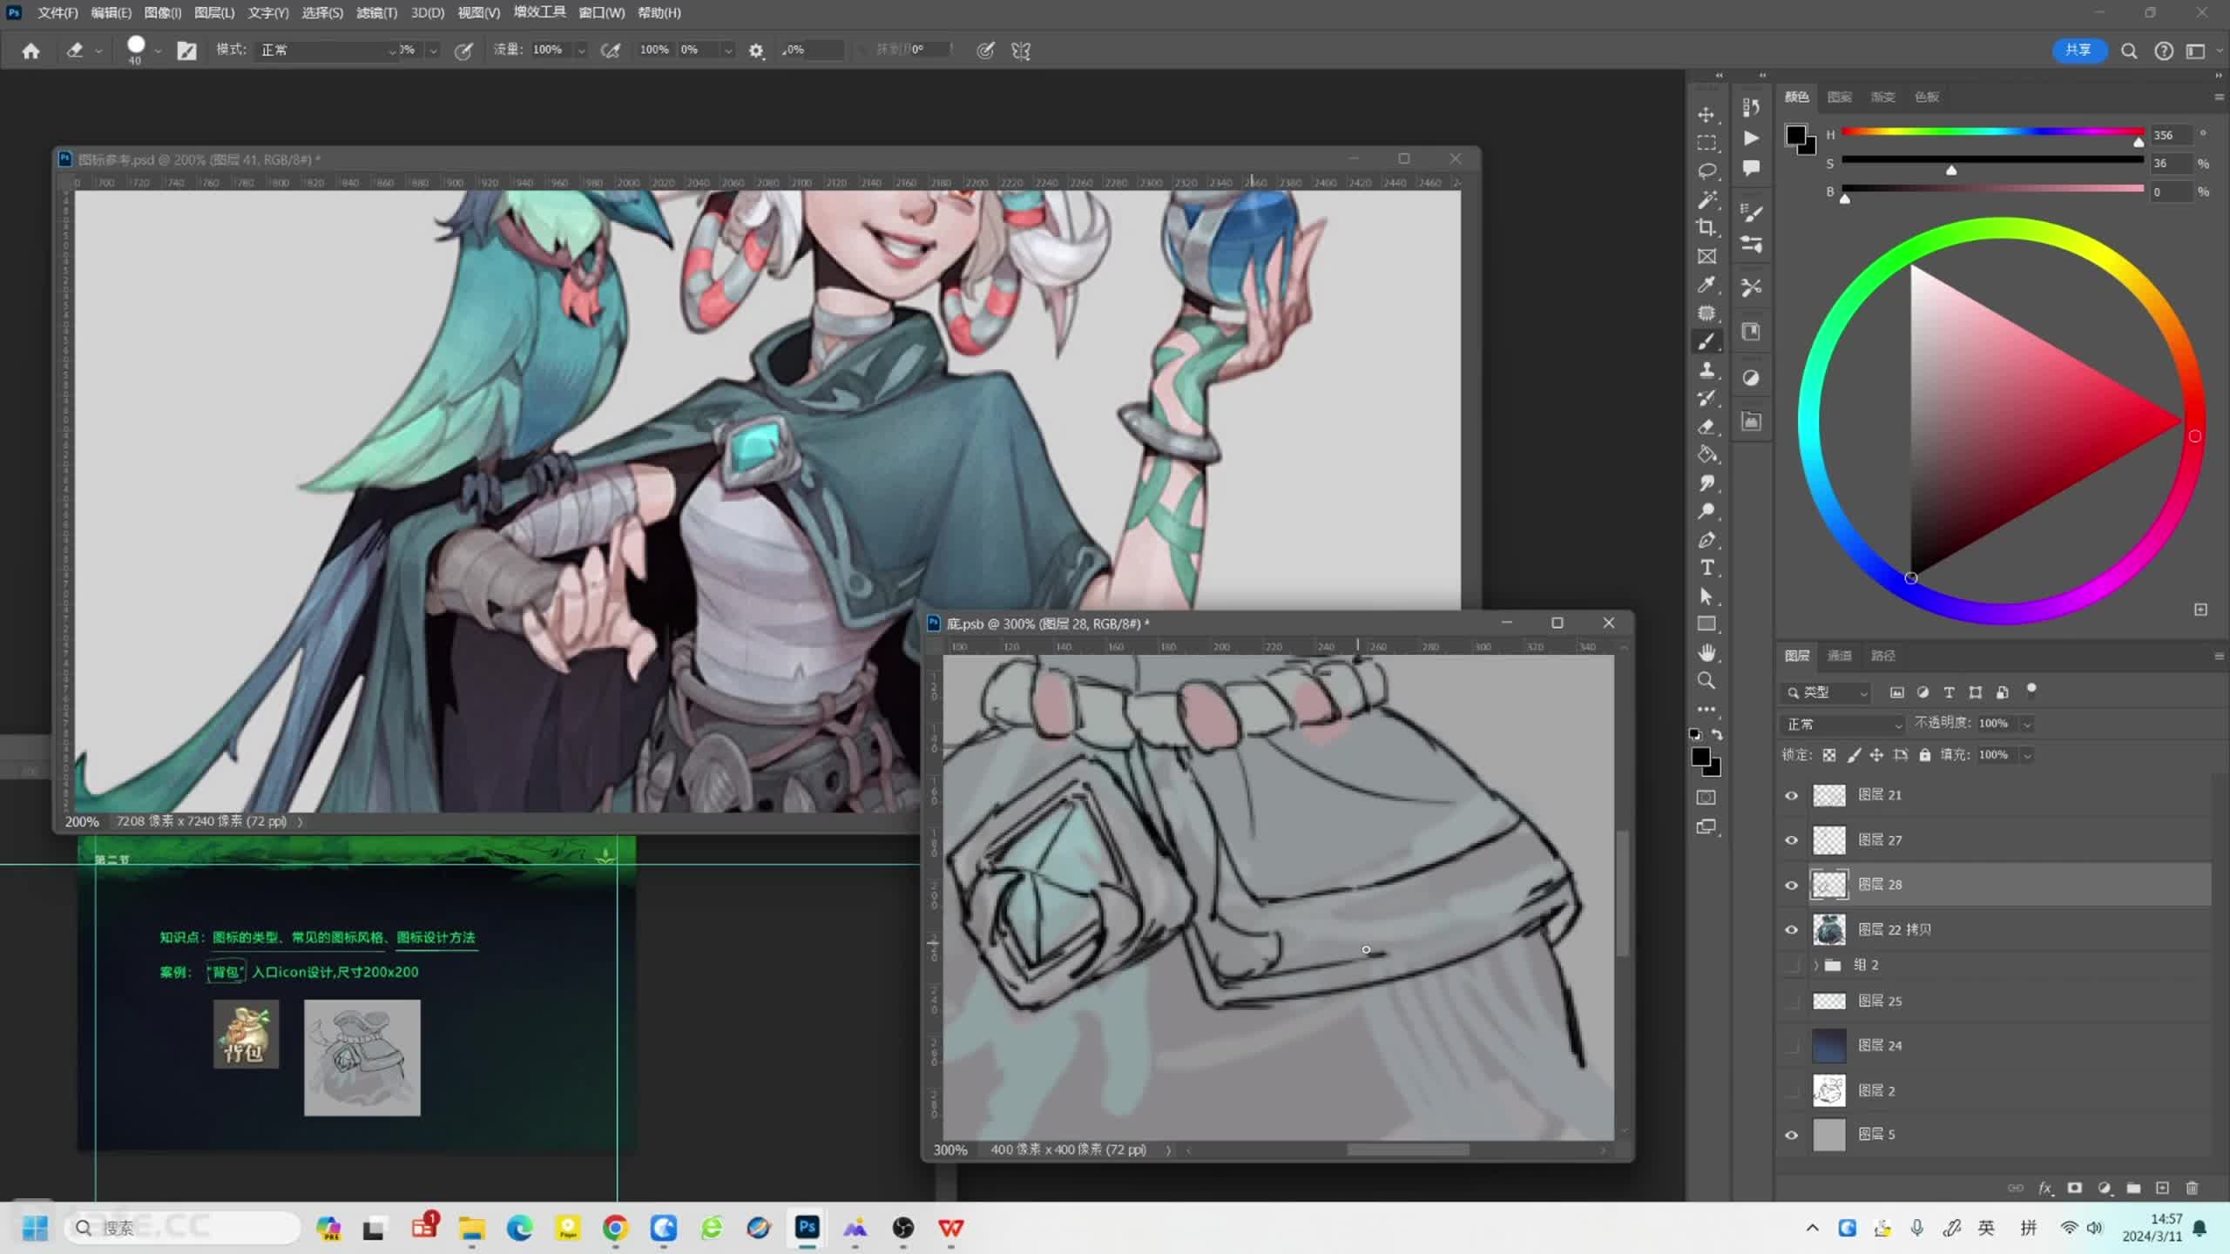Image resolution: width=2230 pixels, height=1254 pixels.
Task: Open the layer style fx menu
Action: click(x=2045, y=1188)
